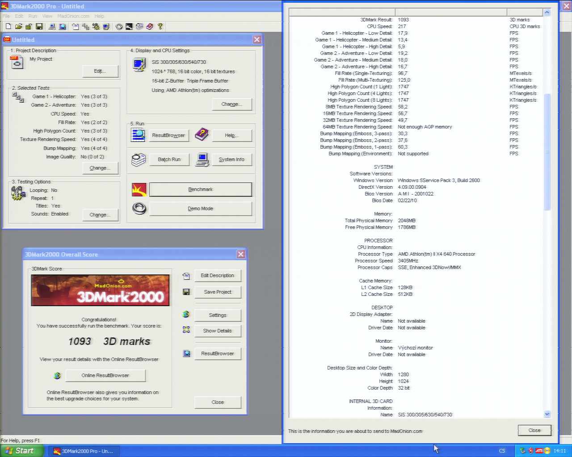Image resolution: width=572 pixels, height=457 pixels.
Task: Click the yellow question mark toolbar icon
Action: [160, 27]
